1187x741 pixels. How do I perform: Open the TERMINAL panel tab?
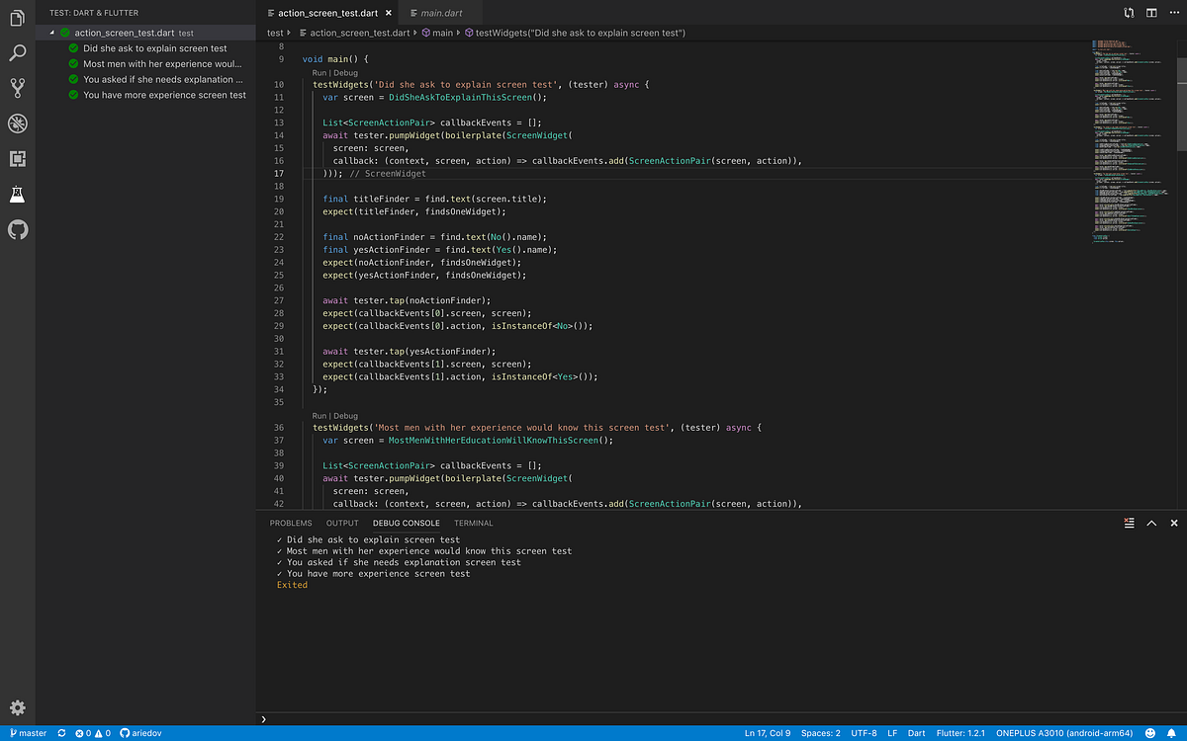coord(473,523)
